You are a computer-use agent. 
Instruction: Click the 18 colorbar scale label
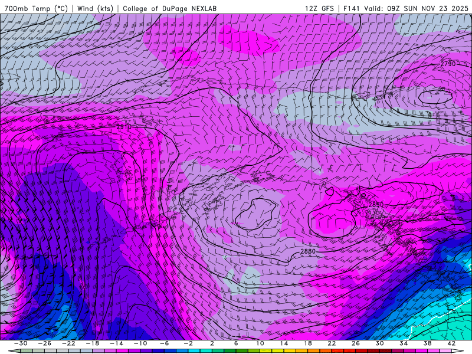pos(307,343)
